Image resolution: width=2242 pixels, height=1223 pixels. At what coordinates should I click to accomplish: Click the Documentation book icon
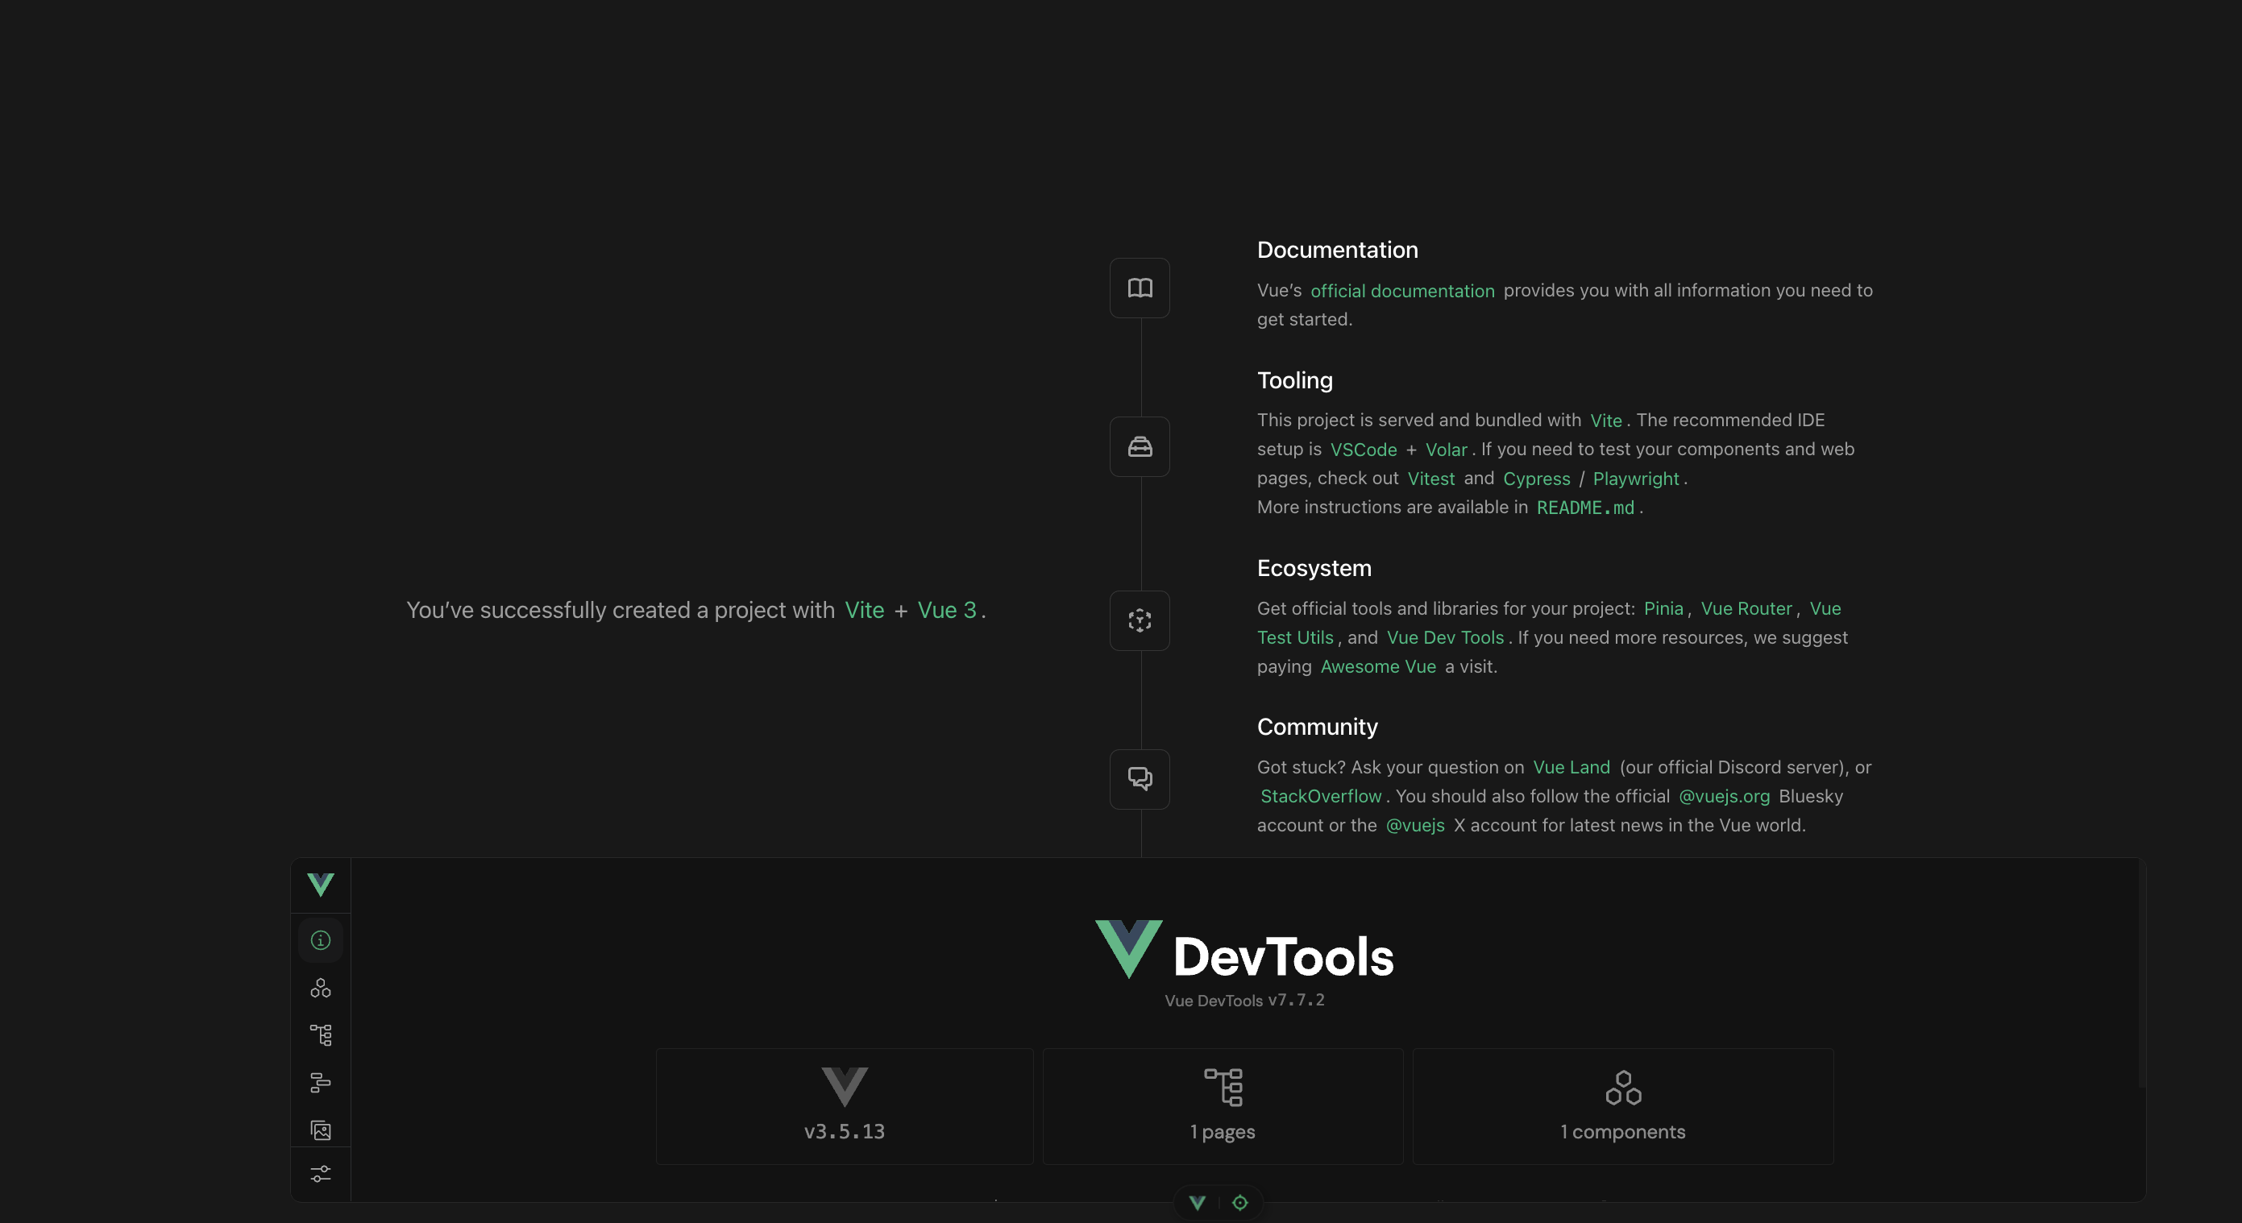click(1140, 288)
